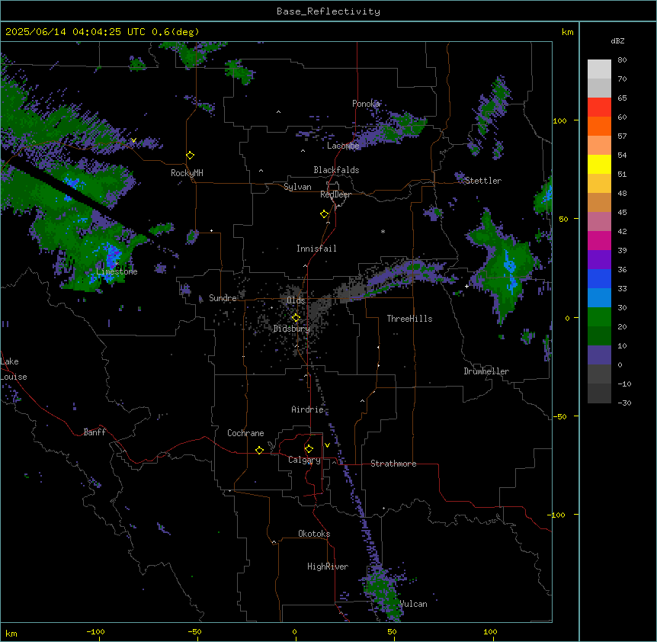This screenshot has width=657, height=642.
Task: Pick the dark gray -10 to -30 legend swatch
Action: (x=599, y=393)
